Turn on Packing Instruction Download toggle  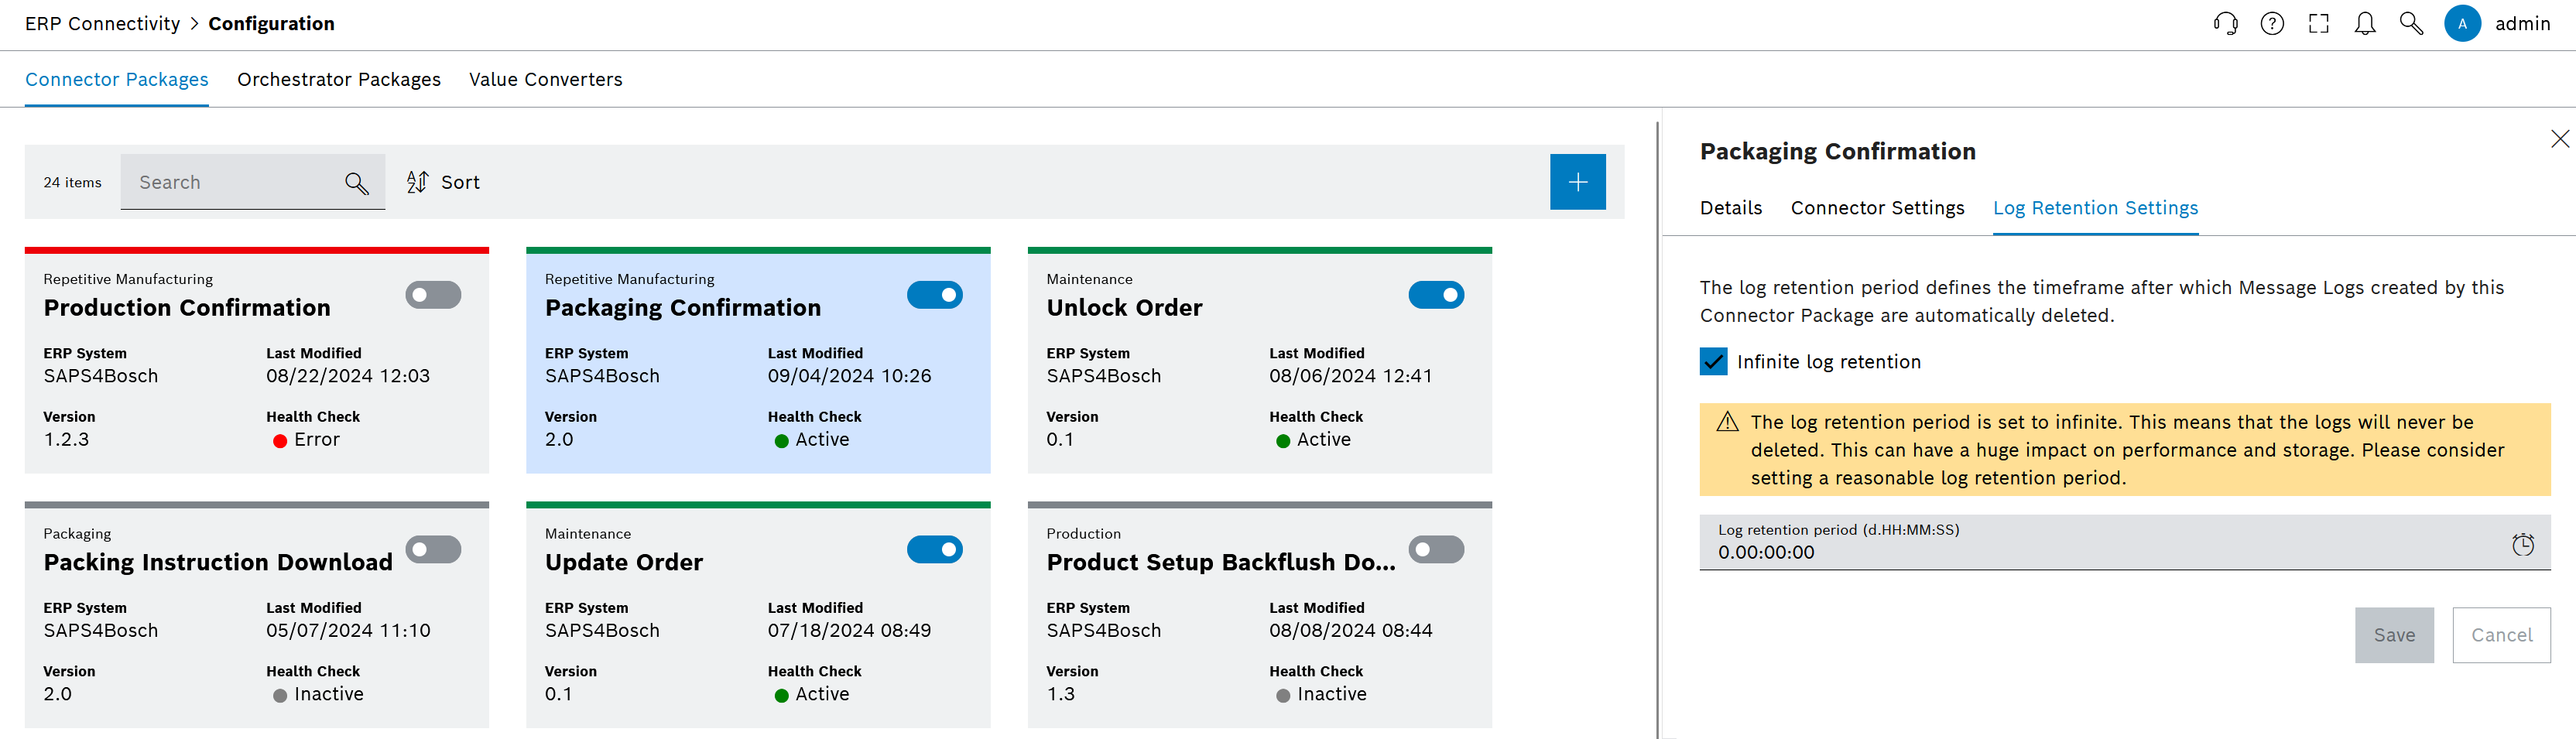coord(433,549)
